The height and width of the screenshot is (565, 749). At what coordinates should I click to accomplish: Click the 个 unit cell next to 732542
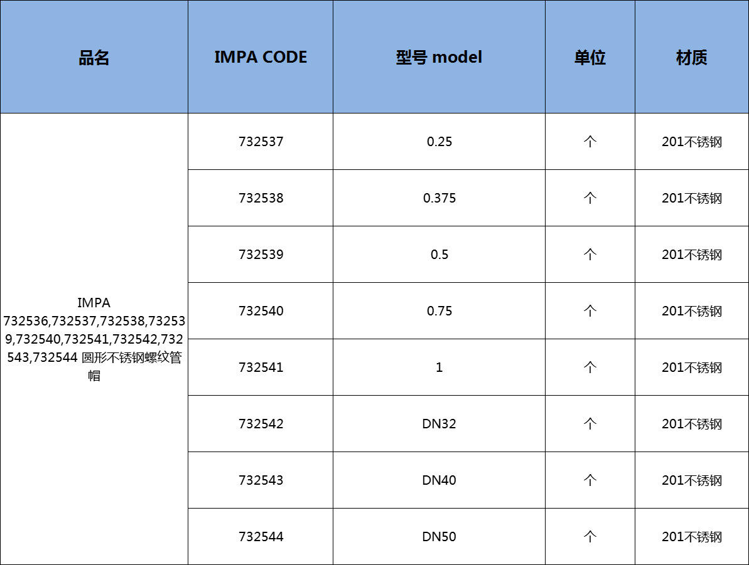[590, 423]
